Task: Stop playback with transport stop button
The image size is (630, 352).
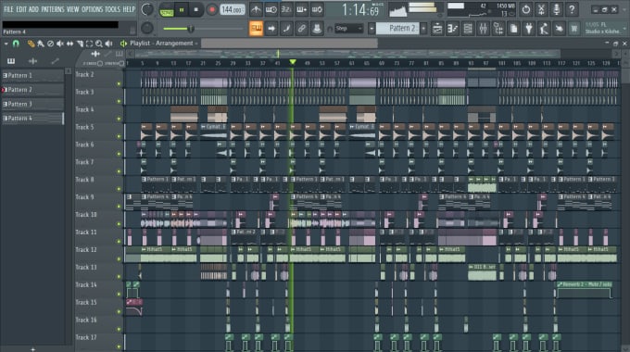Action: click(196, 9)
